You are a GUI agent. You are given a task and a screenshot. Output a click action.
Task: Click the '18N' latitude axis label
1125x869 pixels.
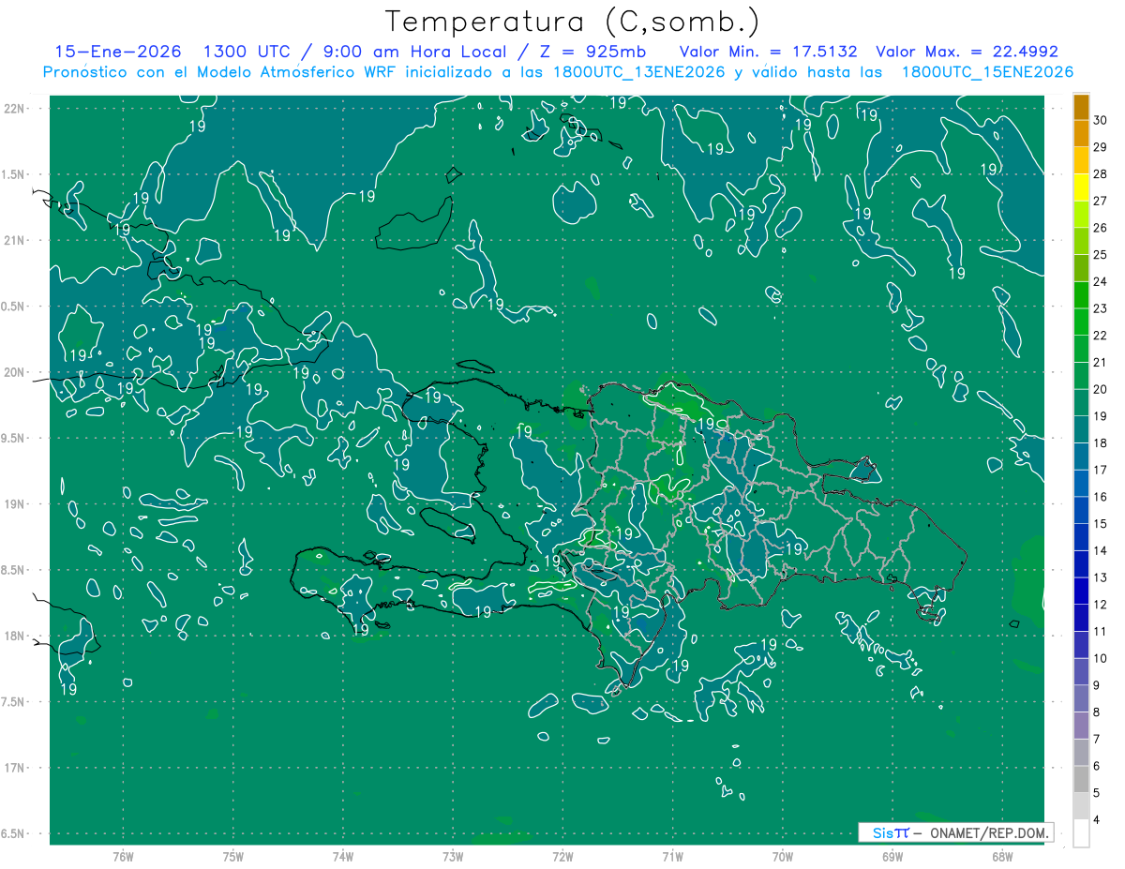pyautogui.click(x=16, y=637)
